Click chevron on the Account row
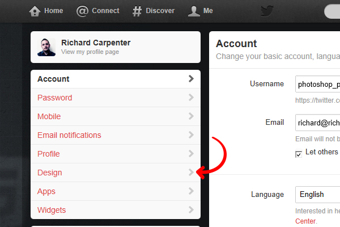This screenshot has width=340, height=227. 191,79
